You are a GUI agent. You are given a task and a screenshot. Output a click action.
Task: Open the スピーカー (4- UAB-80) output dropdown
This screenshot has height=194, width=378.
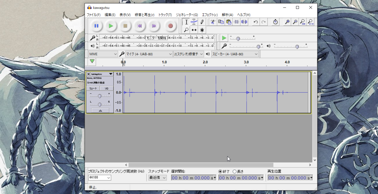point(235,54)
